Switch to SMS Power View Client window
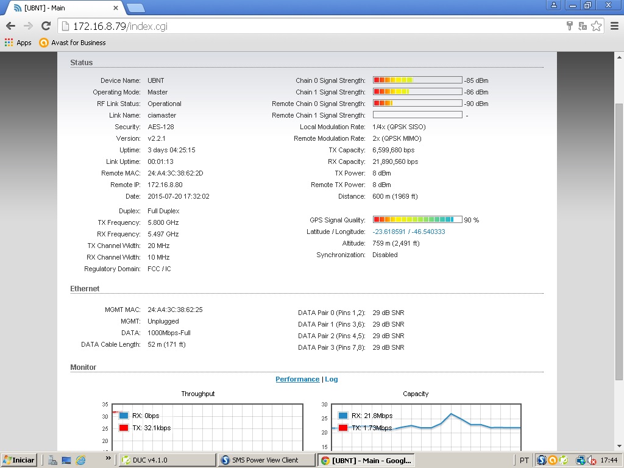The image size is (624, 468). [x=266, y=460]
